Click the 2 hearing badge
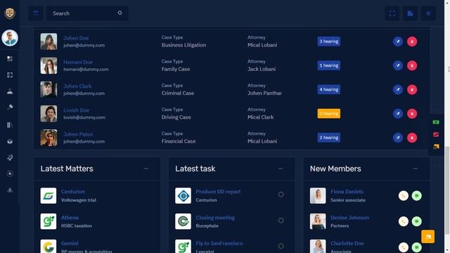This screenshot has width=450, height=253. click(329, 138)
